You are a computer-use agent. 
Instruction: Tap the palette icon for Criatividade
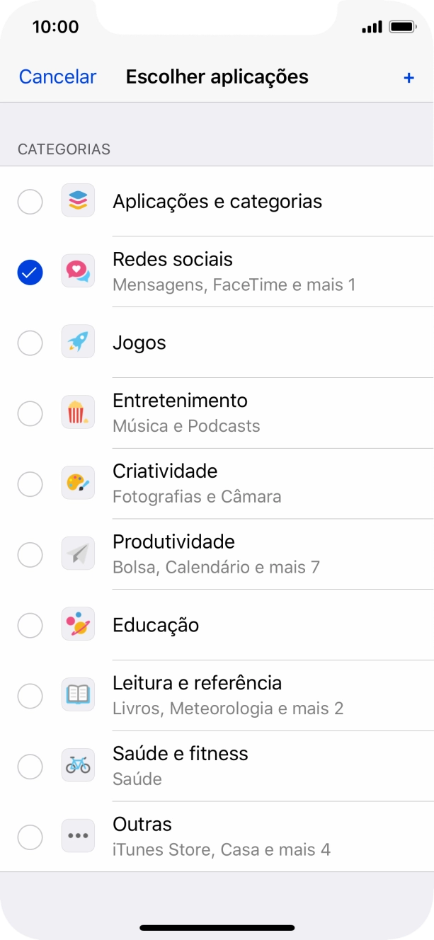78,483
